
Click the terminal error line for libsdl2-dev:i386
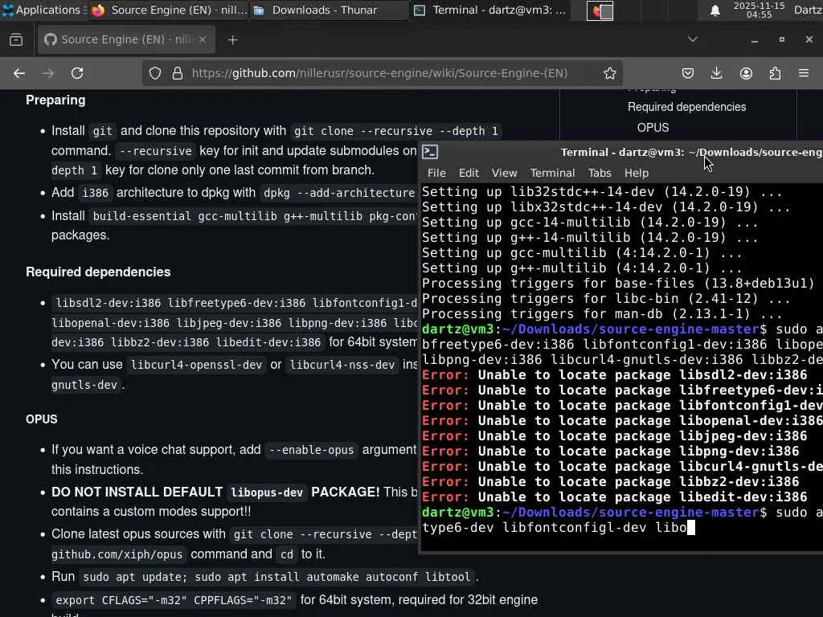(x=615, y=375)
